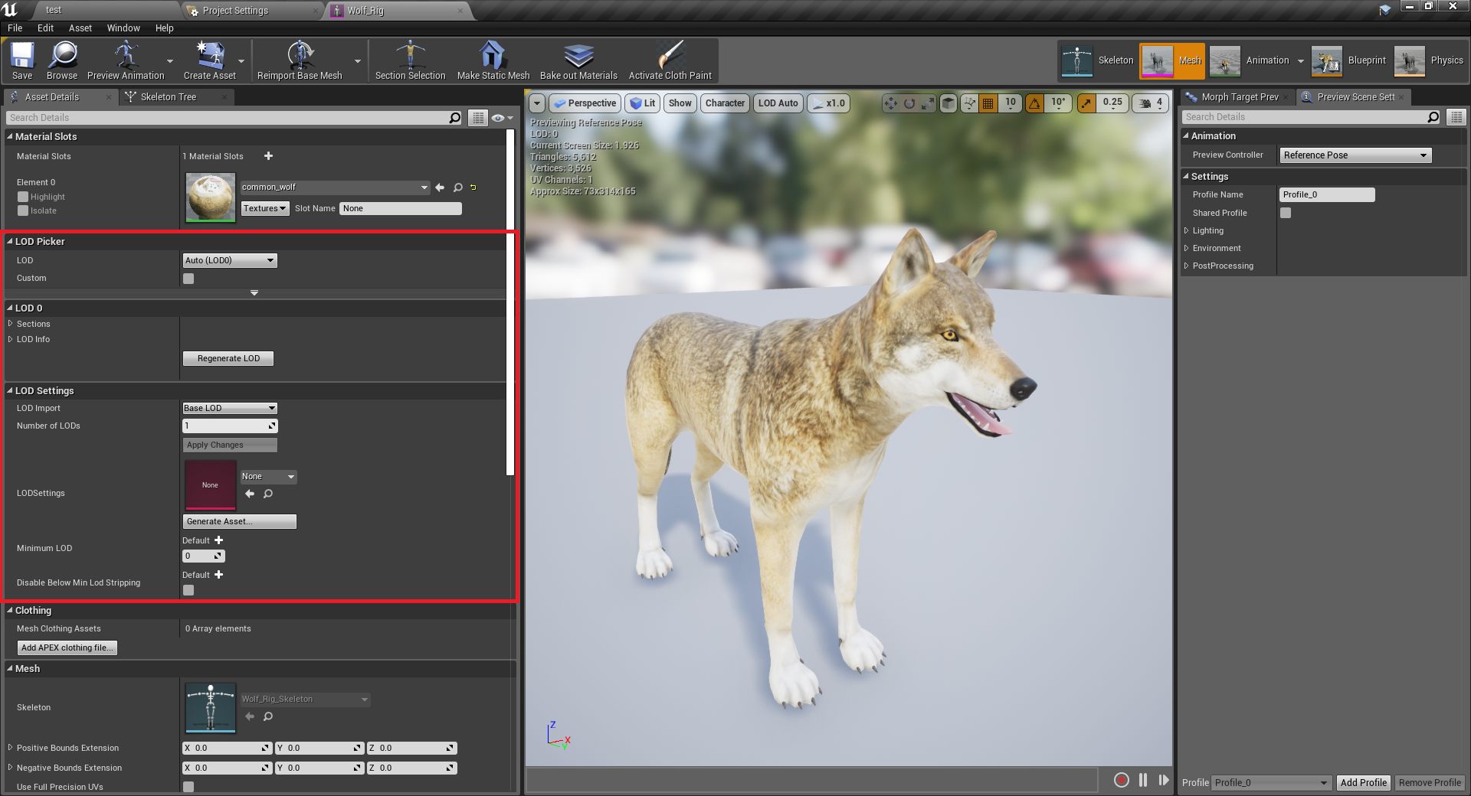Open the LOD Import Base LOD dropdown
Image resolution: width=1471 pixels, height=796 pixels.
pos(229,408)
